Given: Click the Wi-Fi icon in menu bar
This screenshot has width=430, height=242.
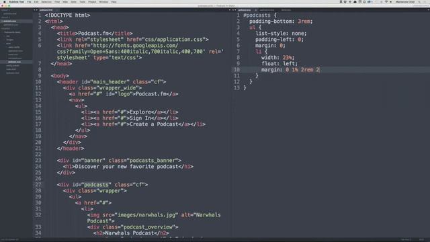Looking at the screenshot, I should click(386, 1).
